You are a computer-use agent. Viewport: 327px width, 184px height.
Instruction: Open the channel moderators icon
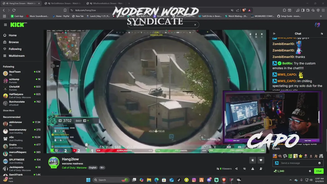tap(261, 169)
